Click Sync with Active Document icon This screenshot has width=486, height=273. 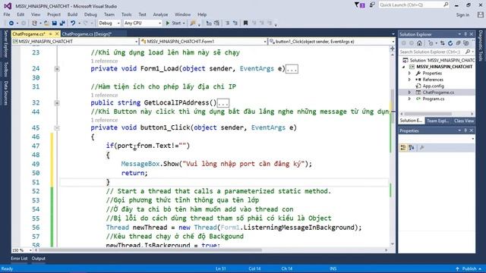pyautogui.click(x=443, y=43)
